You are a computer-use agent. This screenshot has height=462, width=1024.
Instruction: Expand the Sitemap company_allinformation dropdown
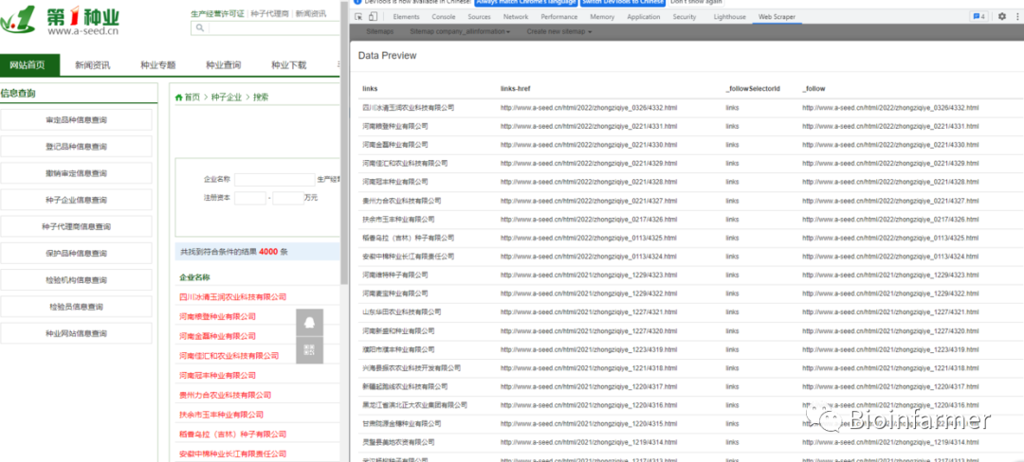click(x=460, y=32)
